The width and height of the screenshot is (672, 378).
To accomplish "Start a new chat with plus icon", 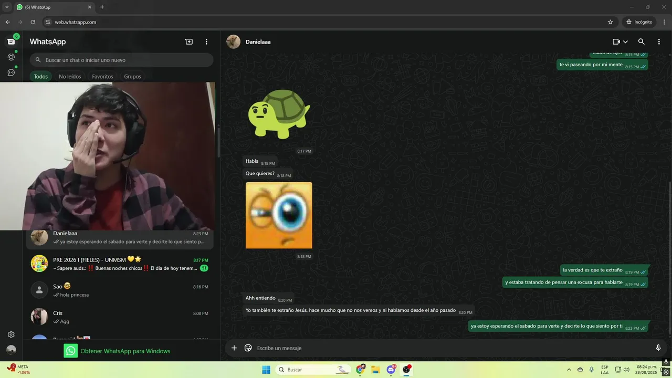I will point(189,41).
